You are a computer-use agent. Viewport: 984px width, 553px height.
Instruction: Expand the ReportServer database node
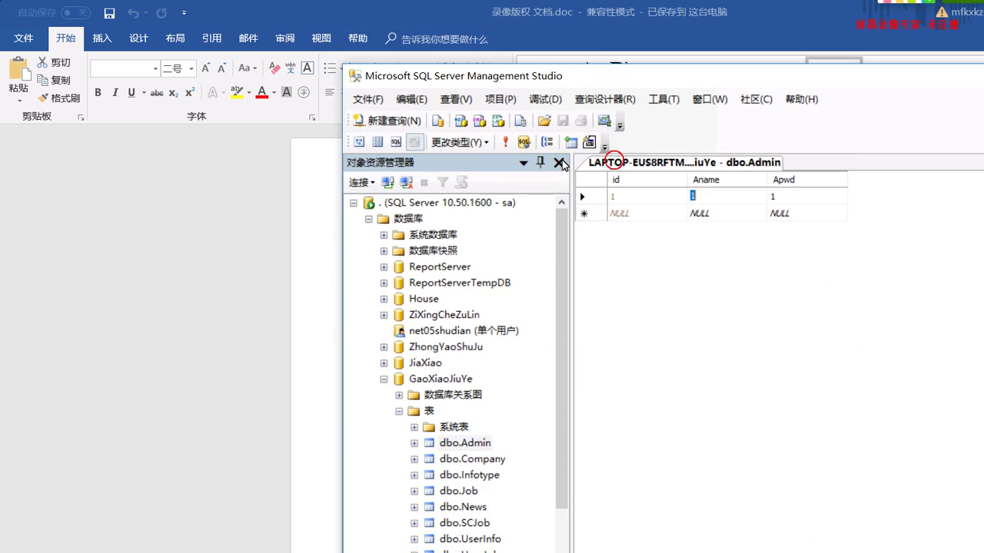384,267
